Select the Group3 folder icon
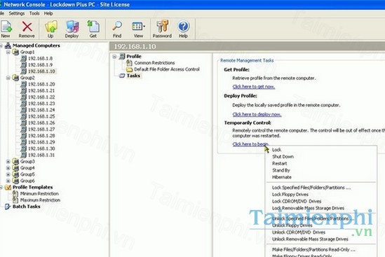The image size is (385, 257). click(x=15, y=161)
